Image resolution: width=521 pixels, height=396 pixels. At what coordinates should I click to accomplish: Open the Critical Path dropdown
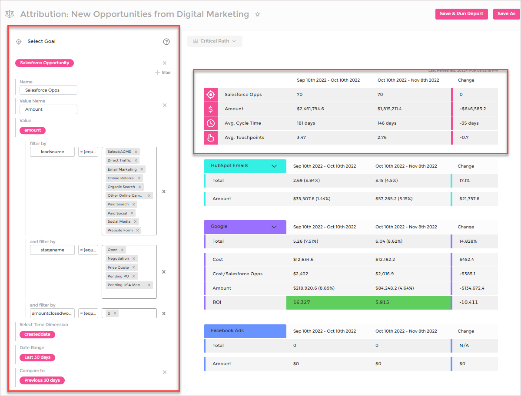coord(215,41)
